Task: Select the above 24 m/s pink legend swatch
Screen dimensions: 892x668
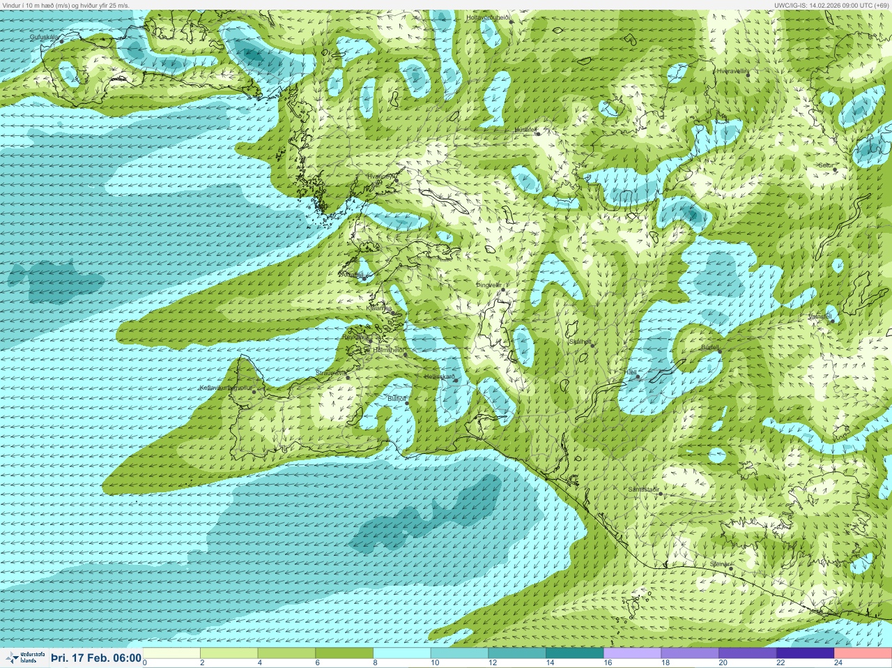Action: (x=863, y=653)
